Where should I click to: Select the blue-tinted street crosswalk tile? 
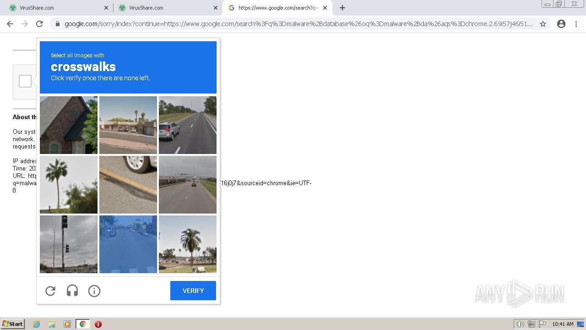coord(128,244)
